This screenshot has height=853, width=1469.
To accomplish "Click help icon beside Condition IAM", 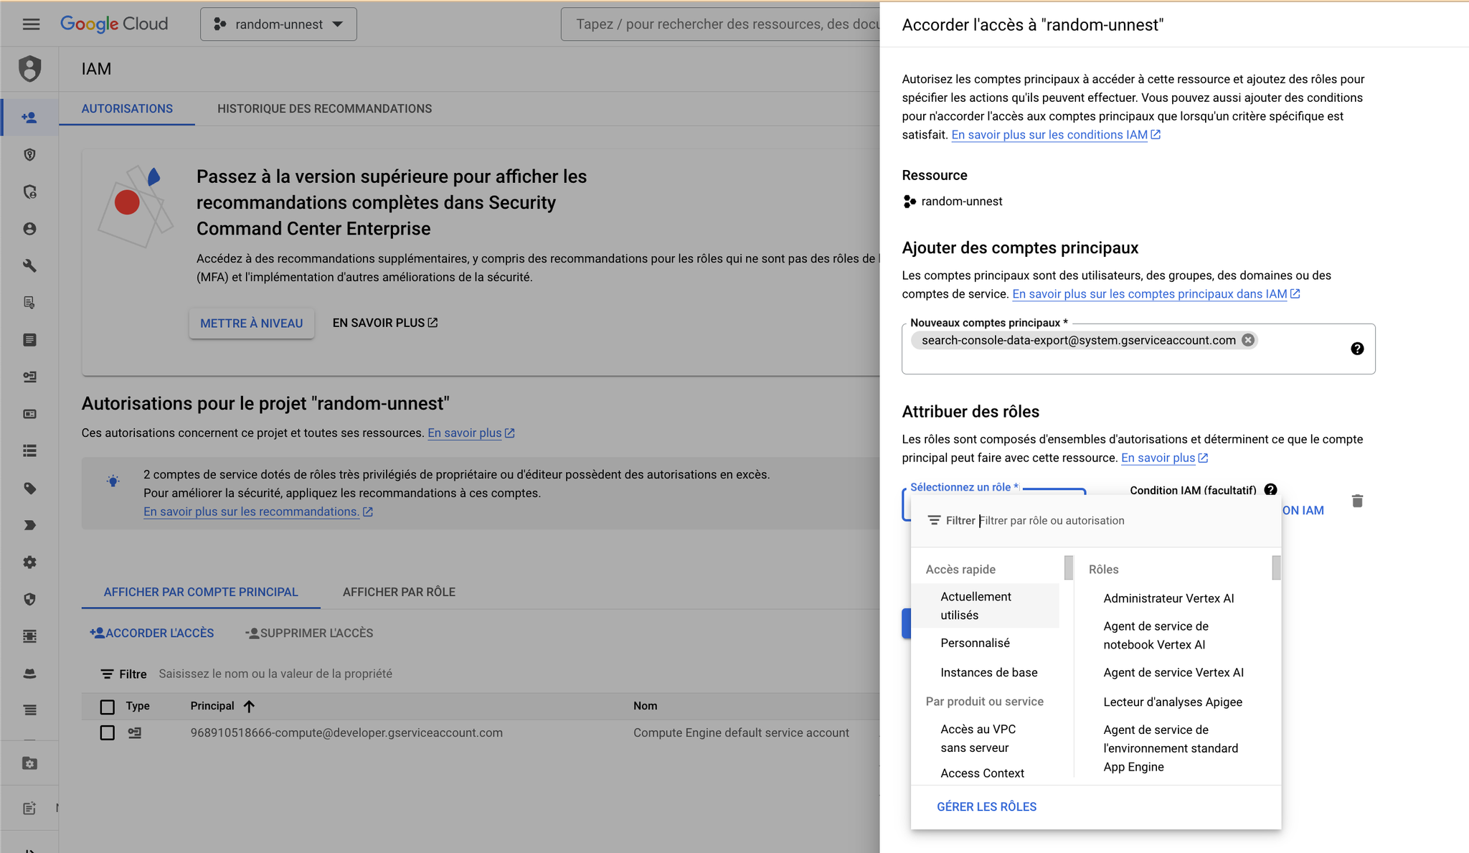I will pyautogui.click(x=1270, y=490).
